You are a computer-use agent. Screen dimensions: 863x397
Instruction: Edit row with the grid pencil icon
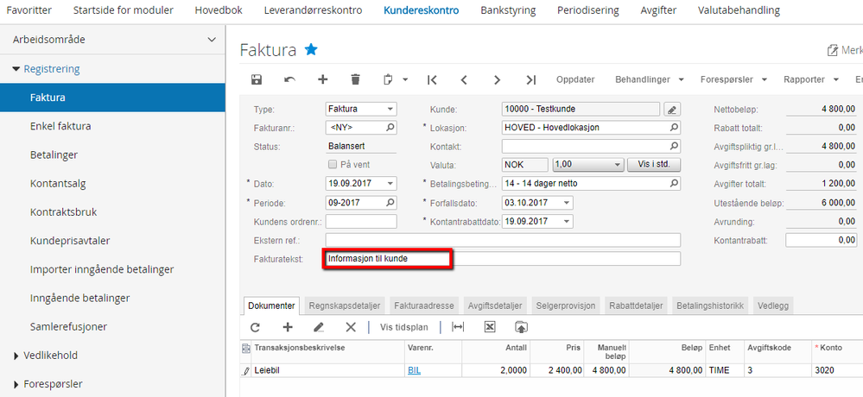(318, 327)
